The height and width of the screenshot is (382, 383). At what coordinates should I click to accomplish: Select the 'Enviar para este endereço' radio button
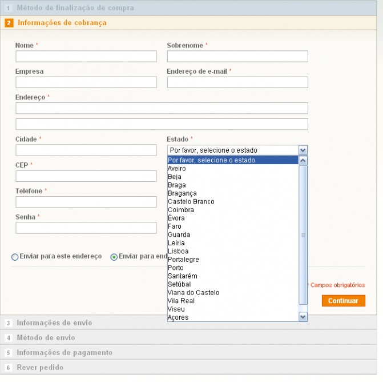coord(15,257)
